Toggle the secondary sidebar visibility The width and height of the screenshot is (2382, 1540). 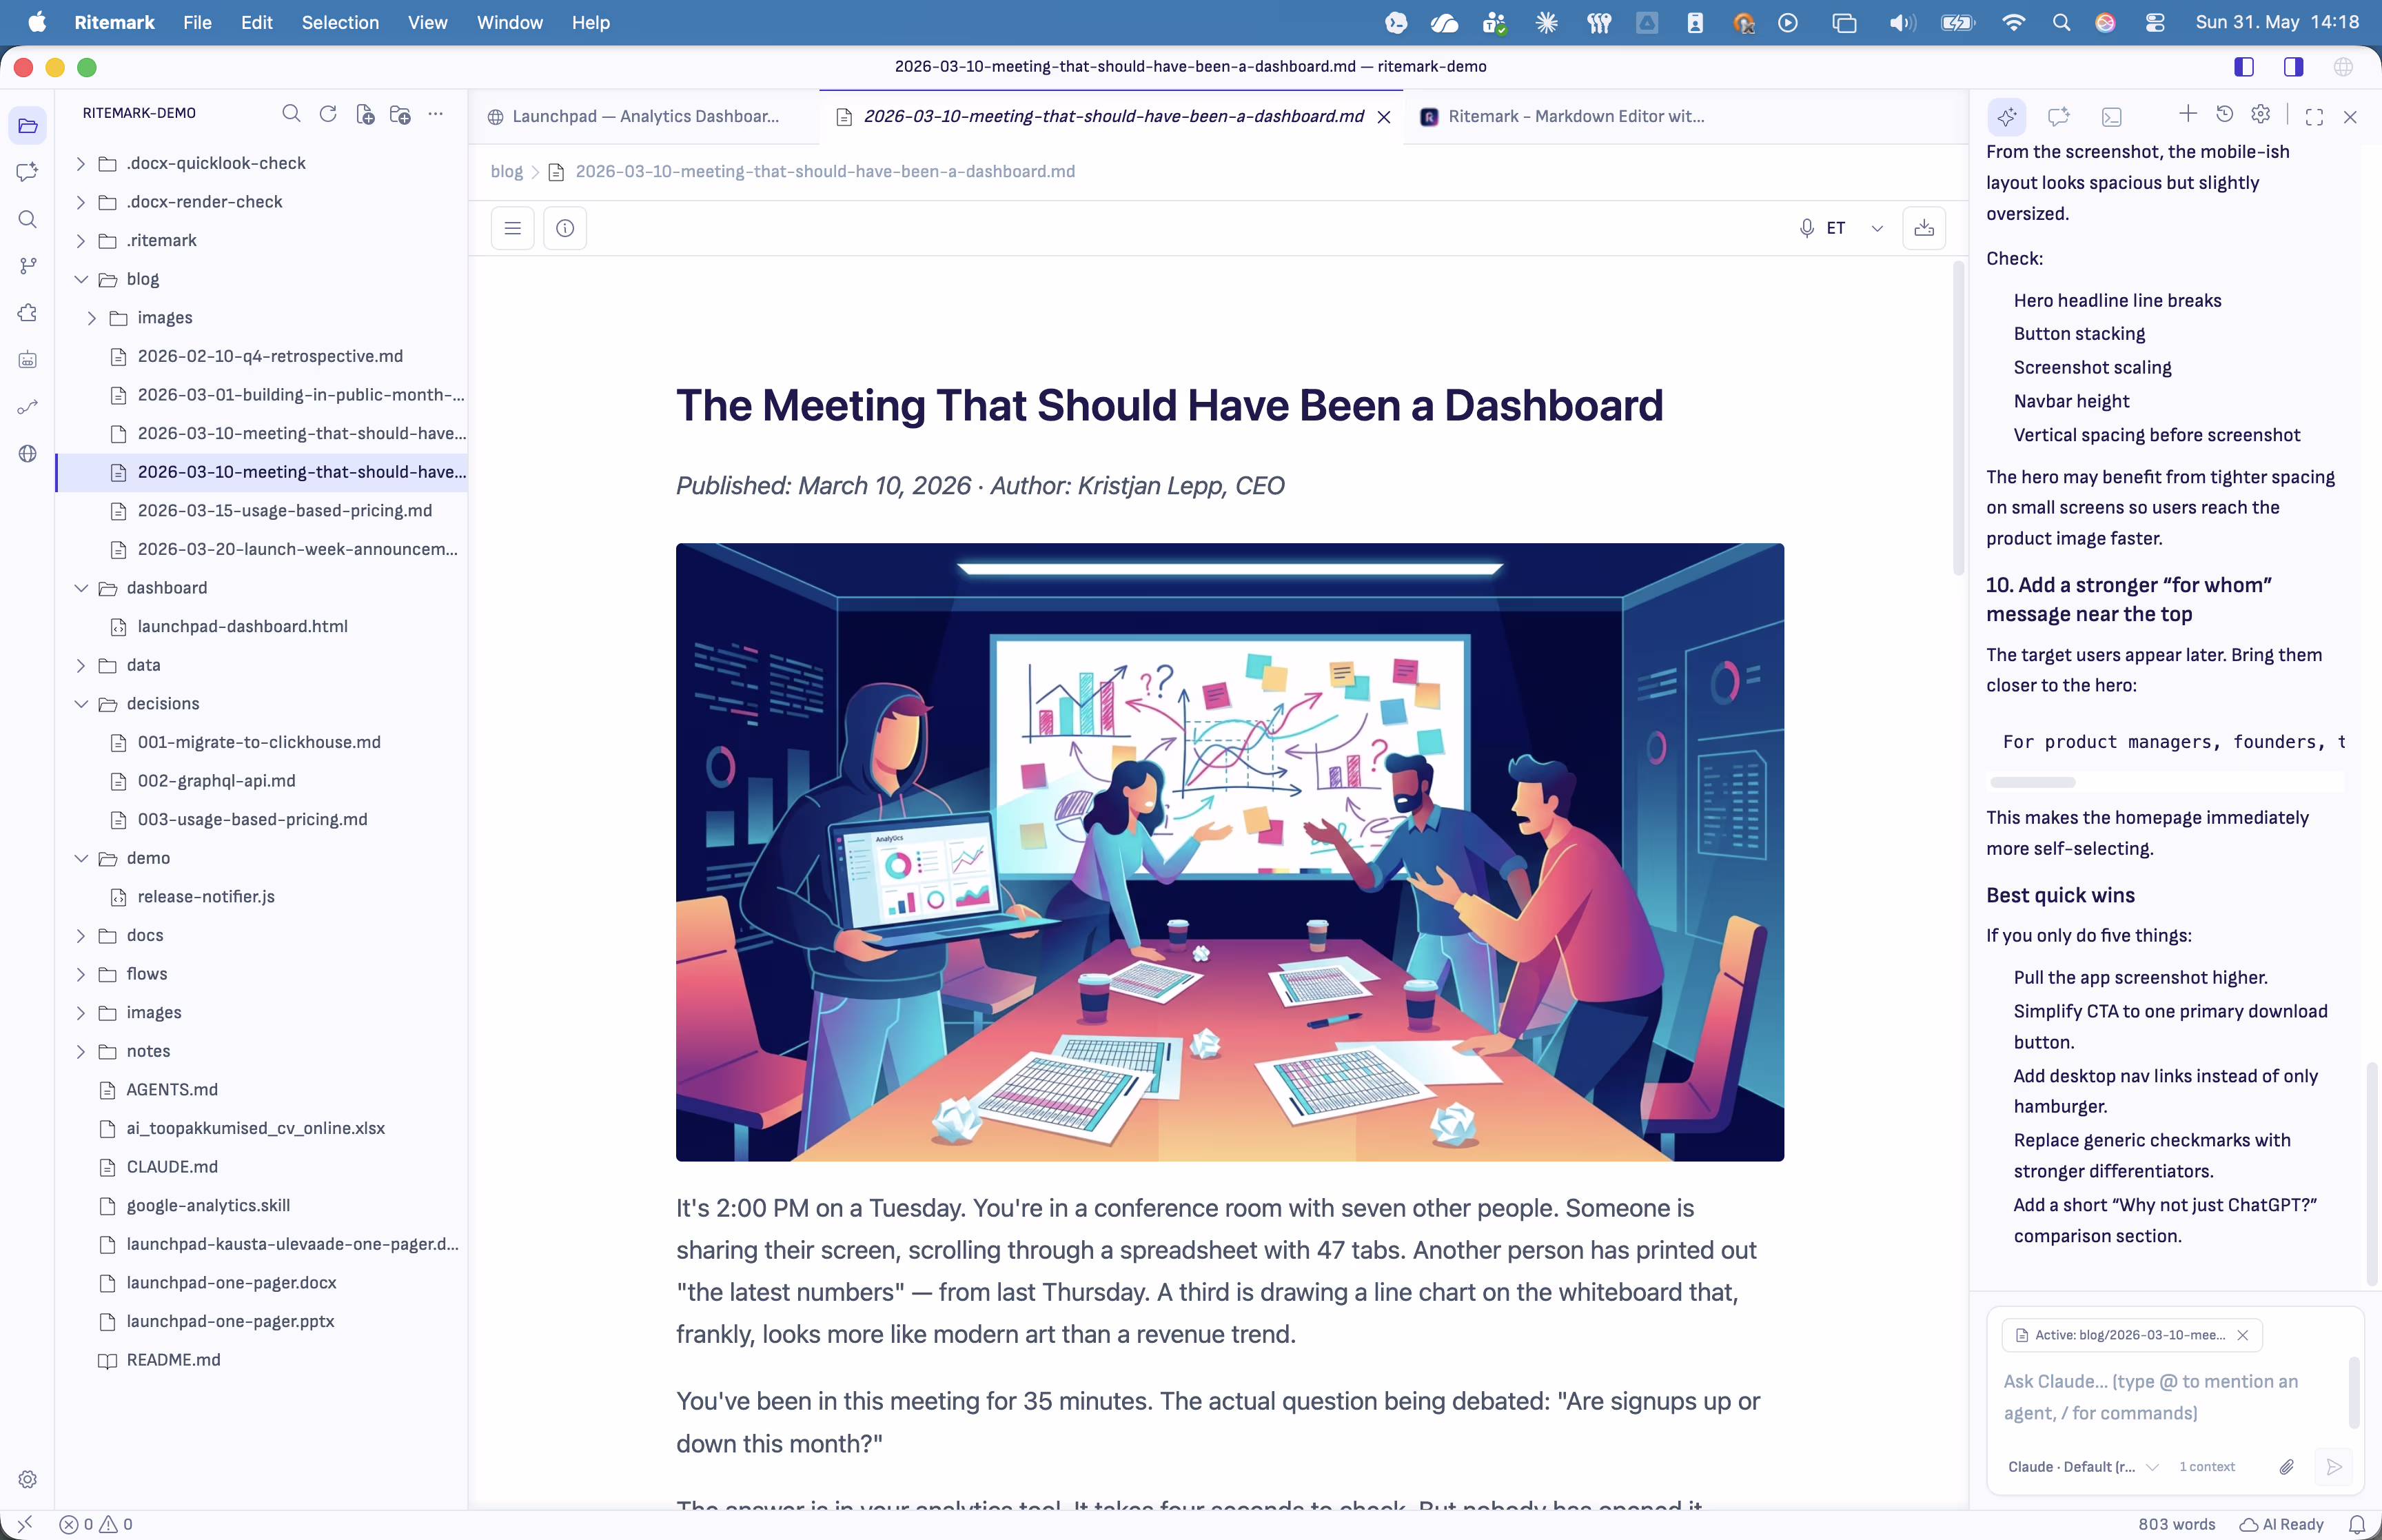click(x=2294, y=67)
